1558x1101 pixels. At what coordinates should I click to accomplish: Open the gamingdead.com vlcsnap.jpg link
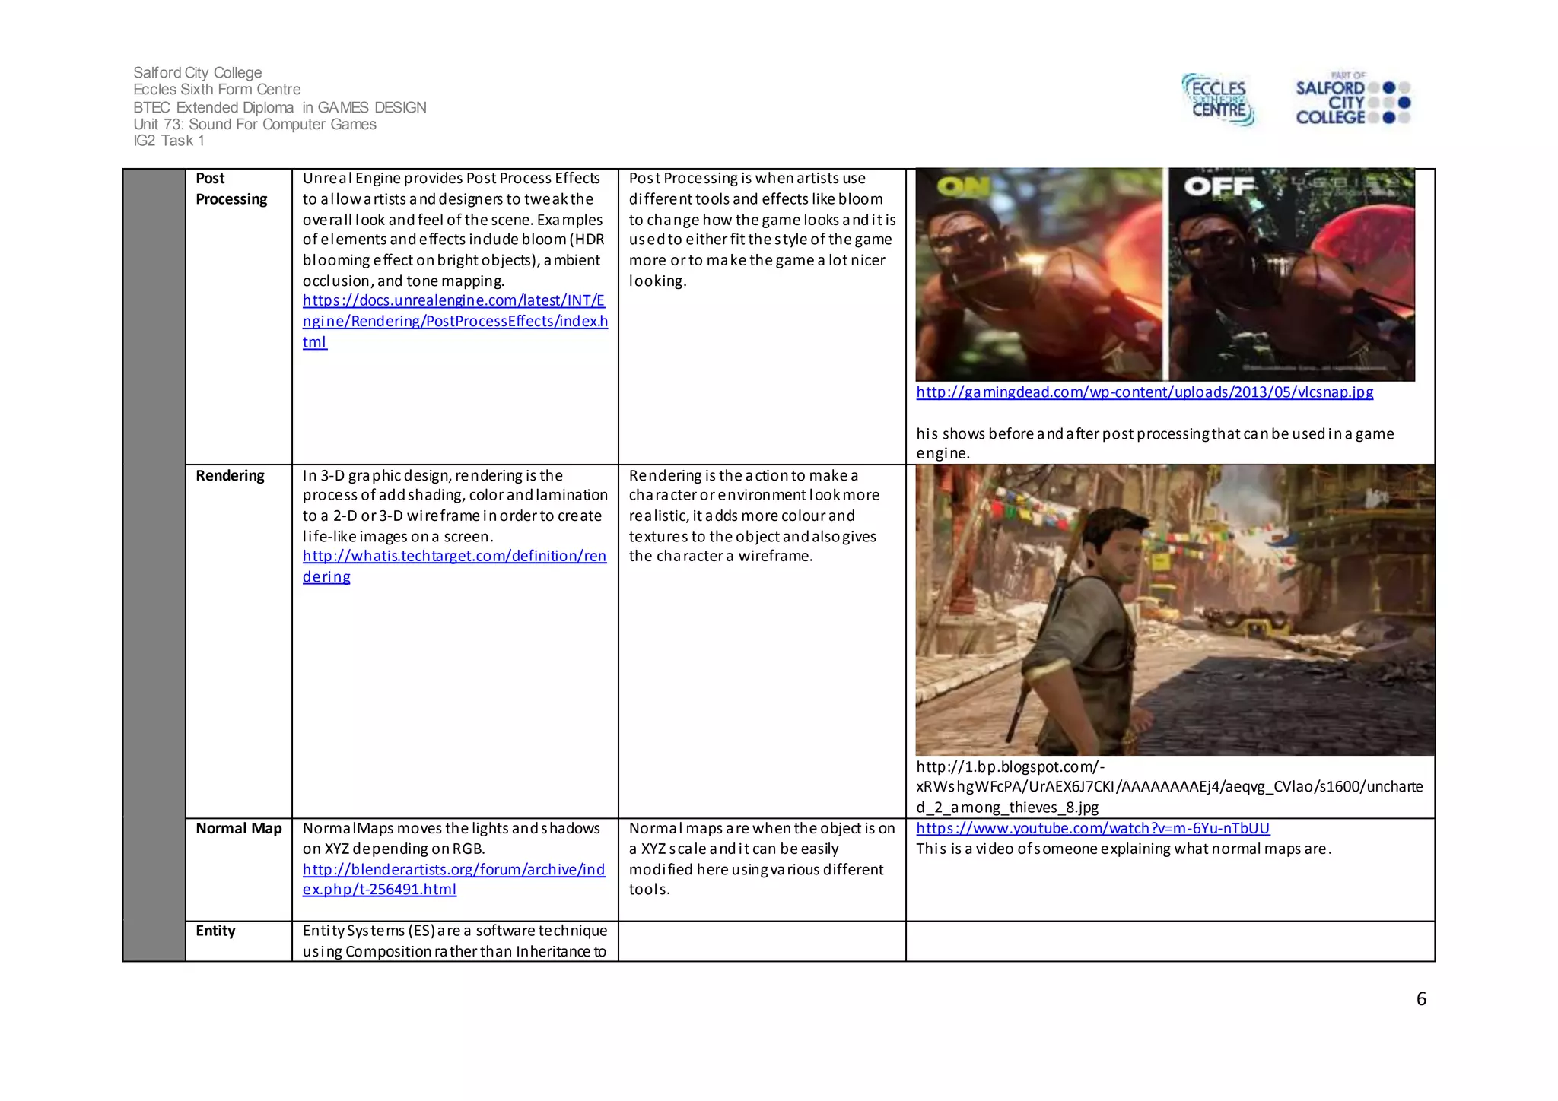click(1144, 392)
